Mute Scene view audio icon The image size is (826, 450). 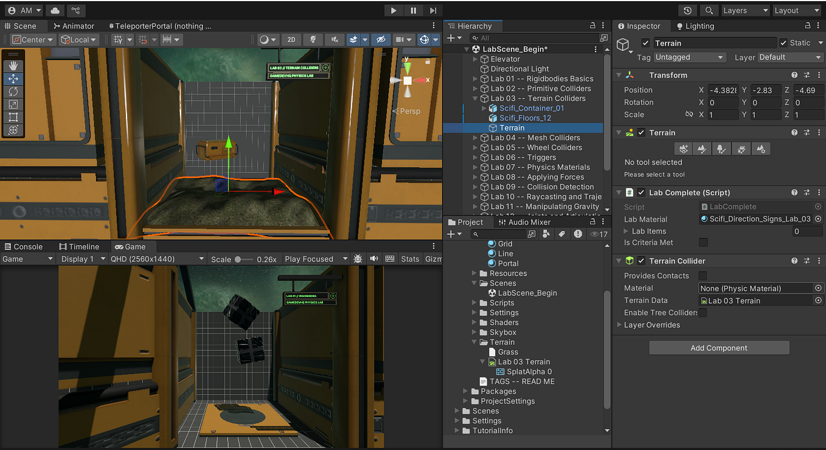334,38
